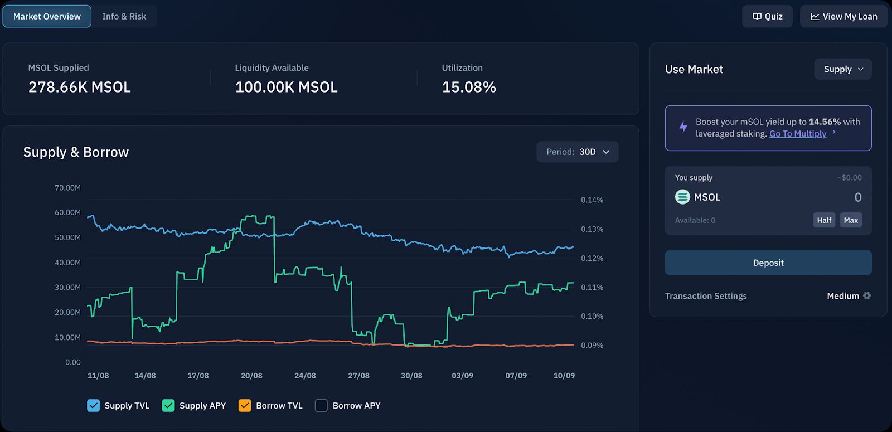Screen dimensions: 892x432
Task: Click the arrow beside Go To Multiply
Action: (x=834, y=133)
